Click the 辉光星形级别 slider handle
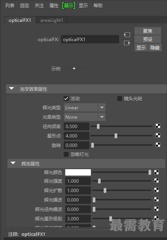The width and height of the screenshot is (167, 240). pyautogui.click(x=110, y=219)
